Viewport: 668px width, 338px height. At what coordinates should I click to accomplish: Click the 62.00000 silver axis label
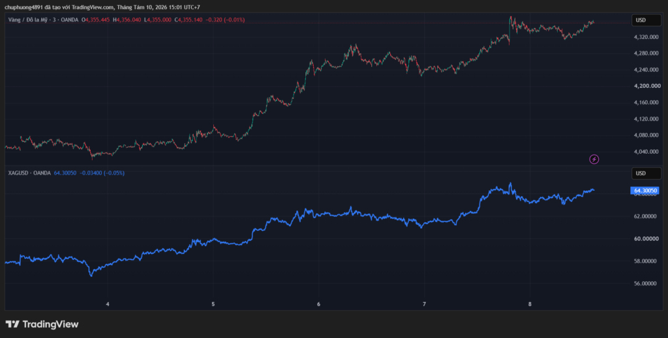(x=646, y=216)
